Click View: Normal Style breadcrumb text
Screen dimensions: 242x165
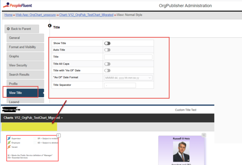click(x=129, y=15)
